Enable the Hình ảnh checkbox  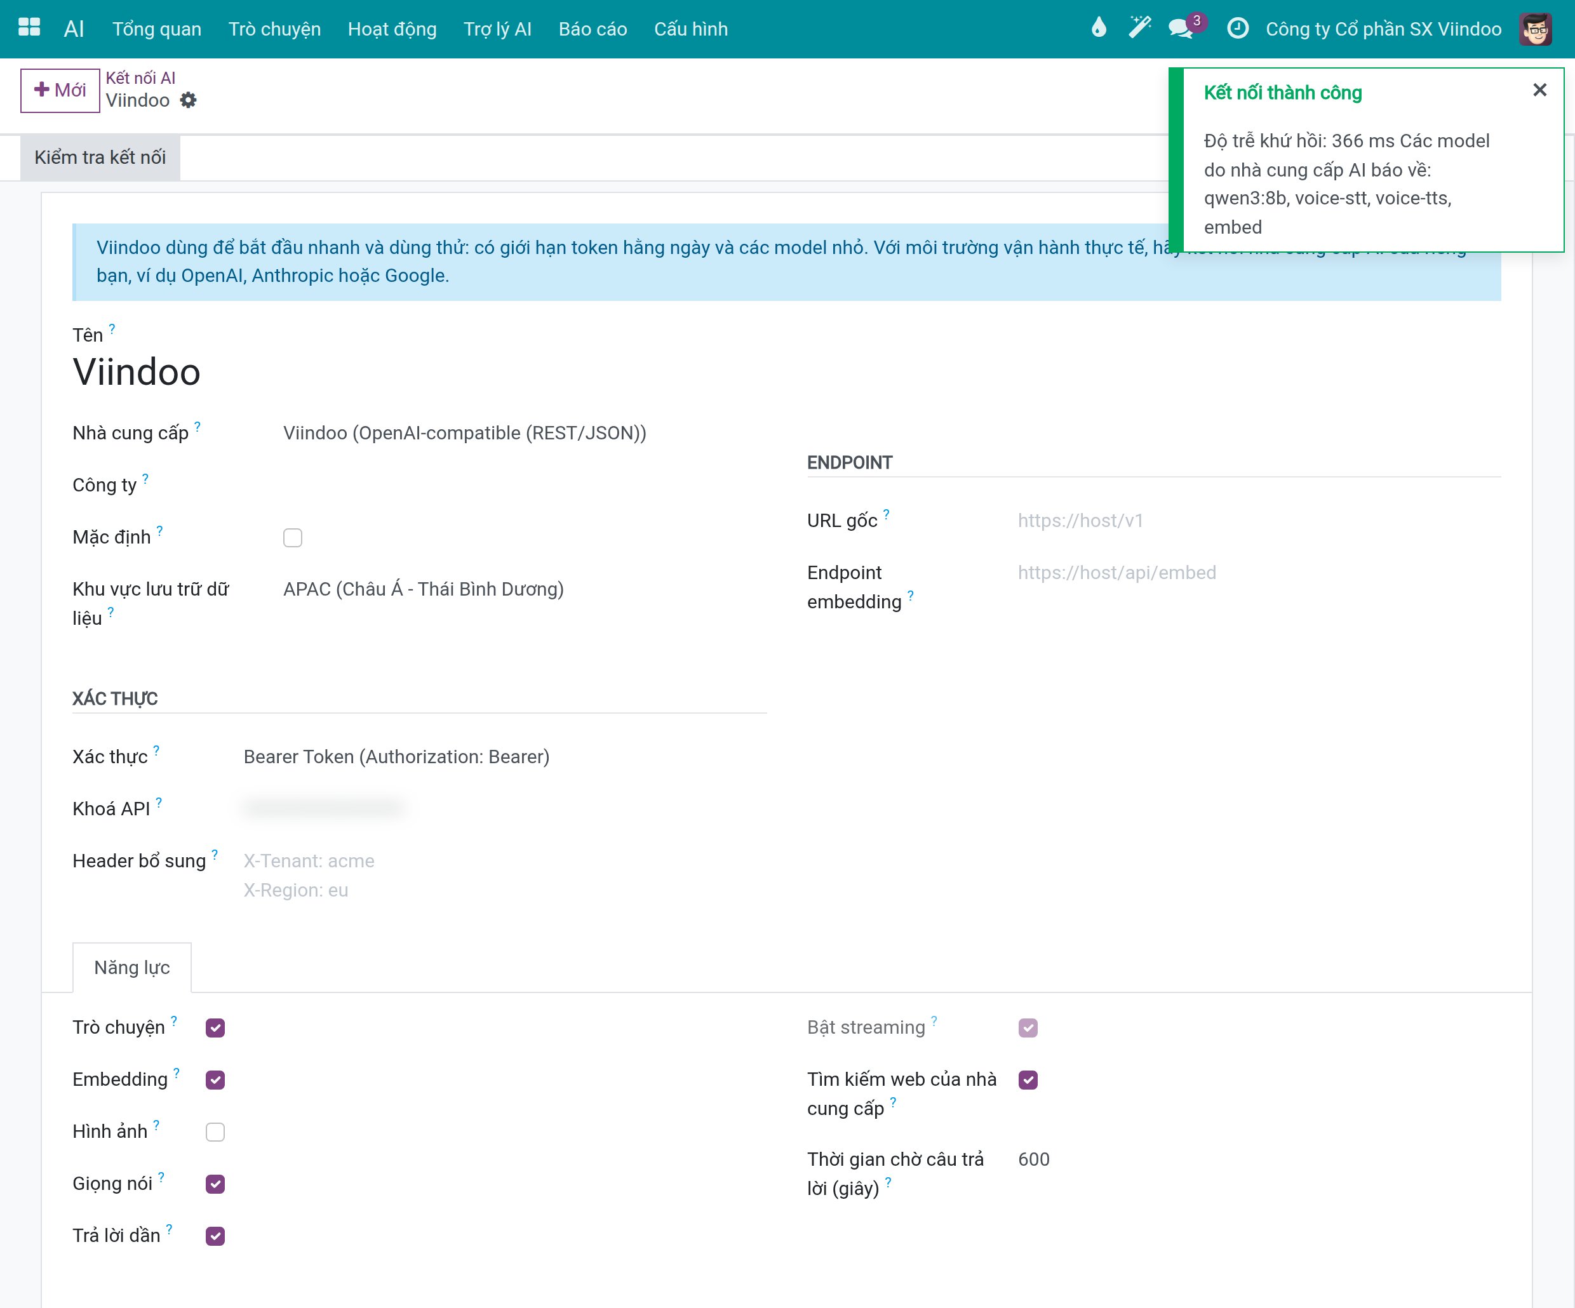[x=215, y=1131]
